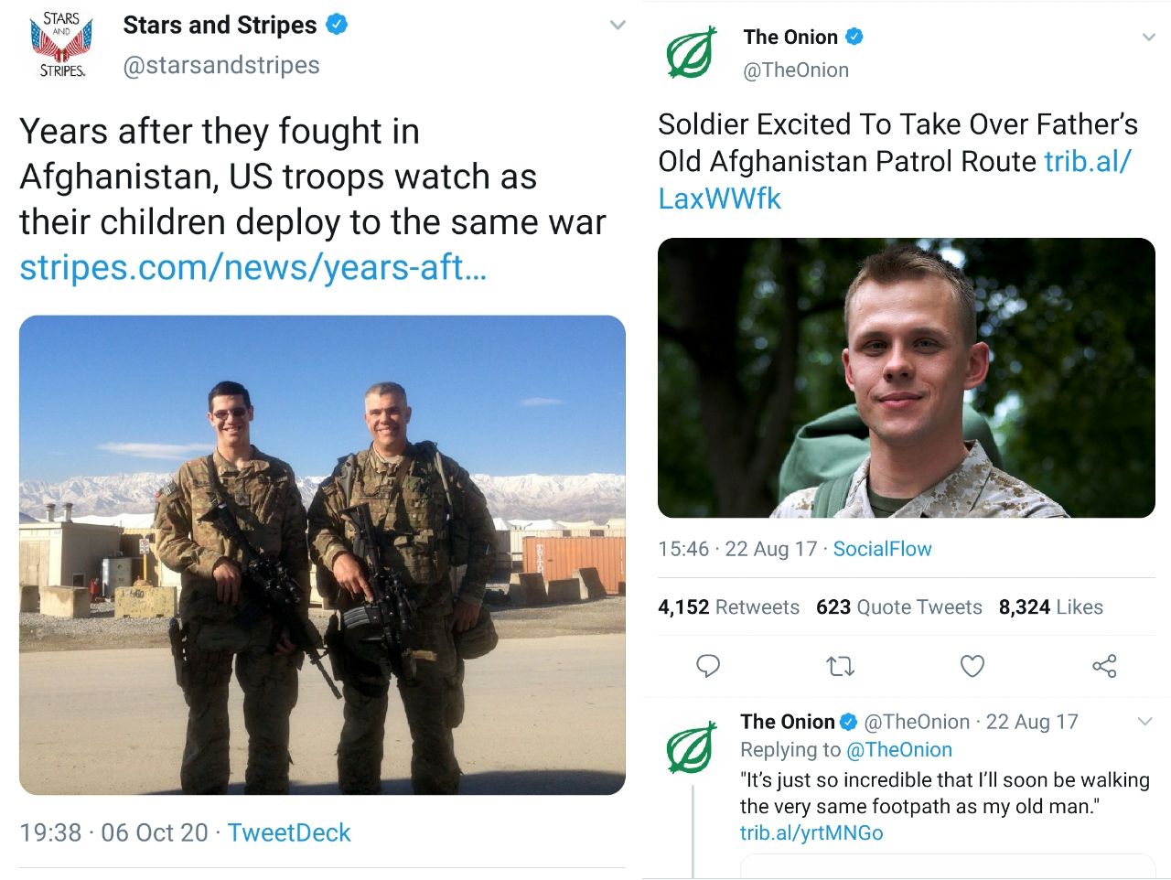1171x880 pixels.
Task: Click verified badge next to The Onion
Action: pos(853,37)
